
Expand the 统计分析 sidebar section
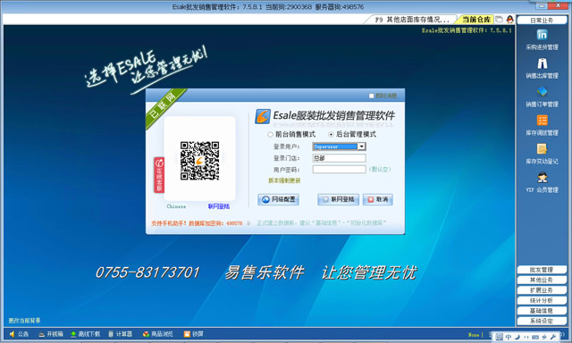(x=542, y=300)
